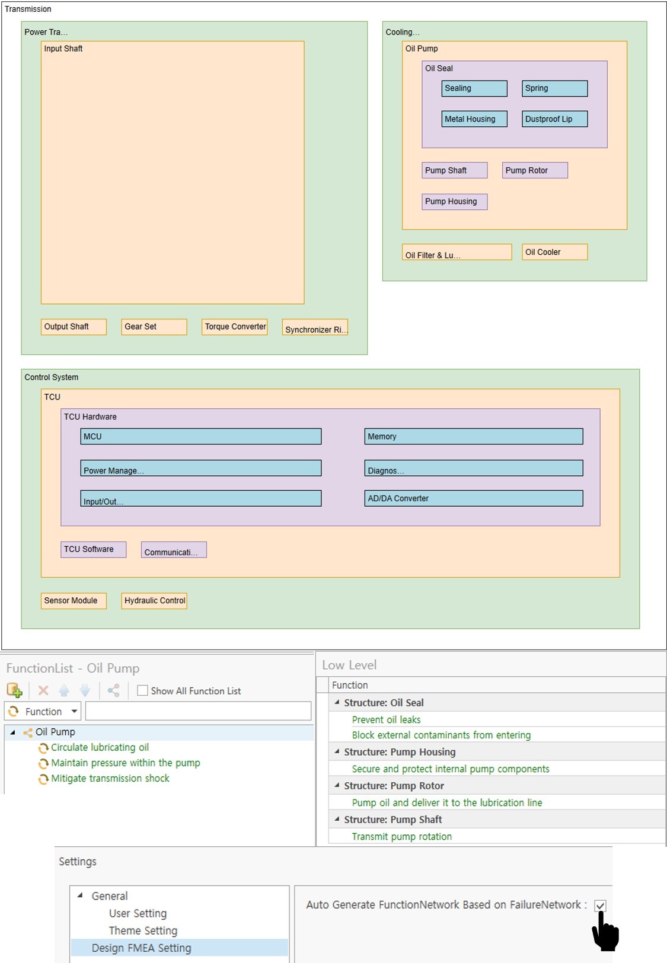Click the share network toolbar icon
667x963 pixels.
(113, 690)
